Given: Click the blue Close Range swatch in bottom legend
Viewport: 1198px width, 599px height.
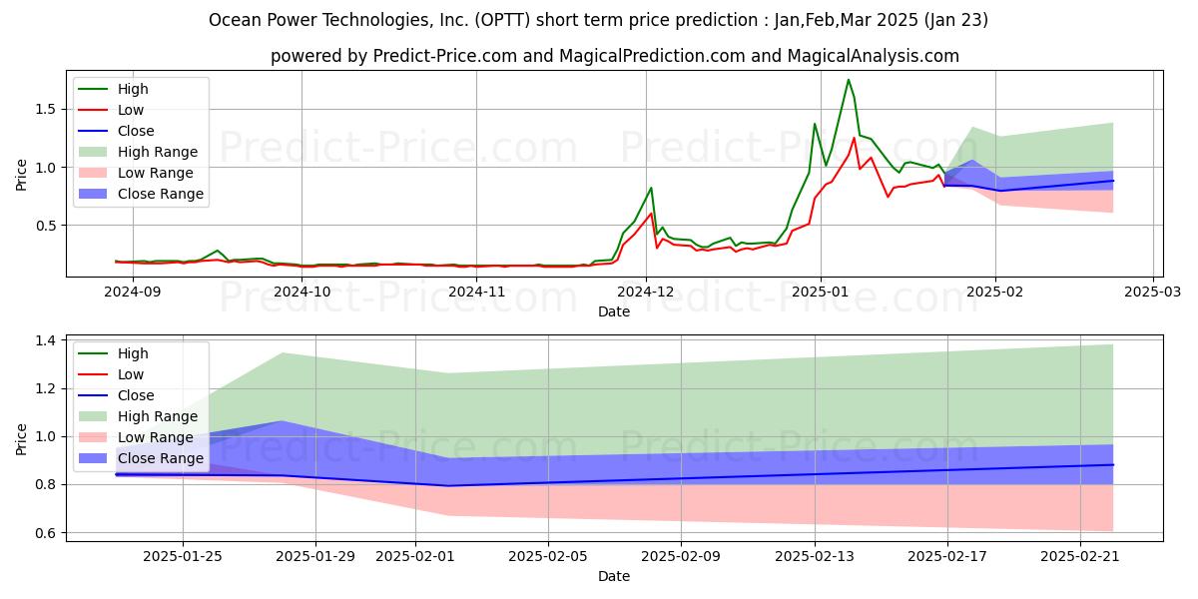Looking at the screenshot, I should click(x=96, y=458).
